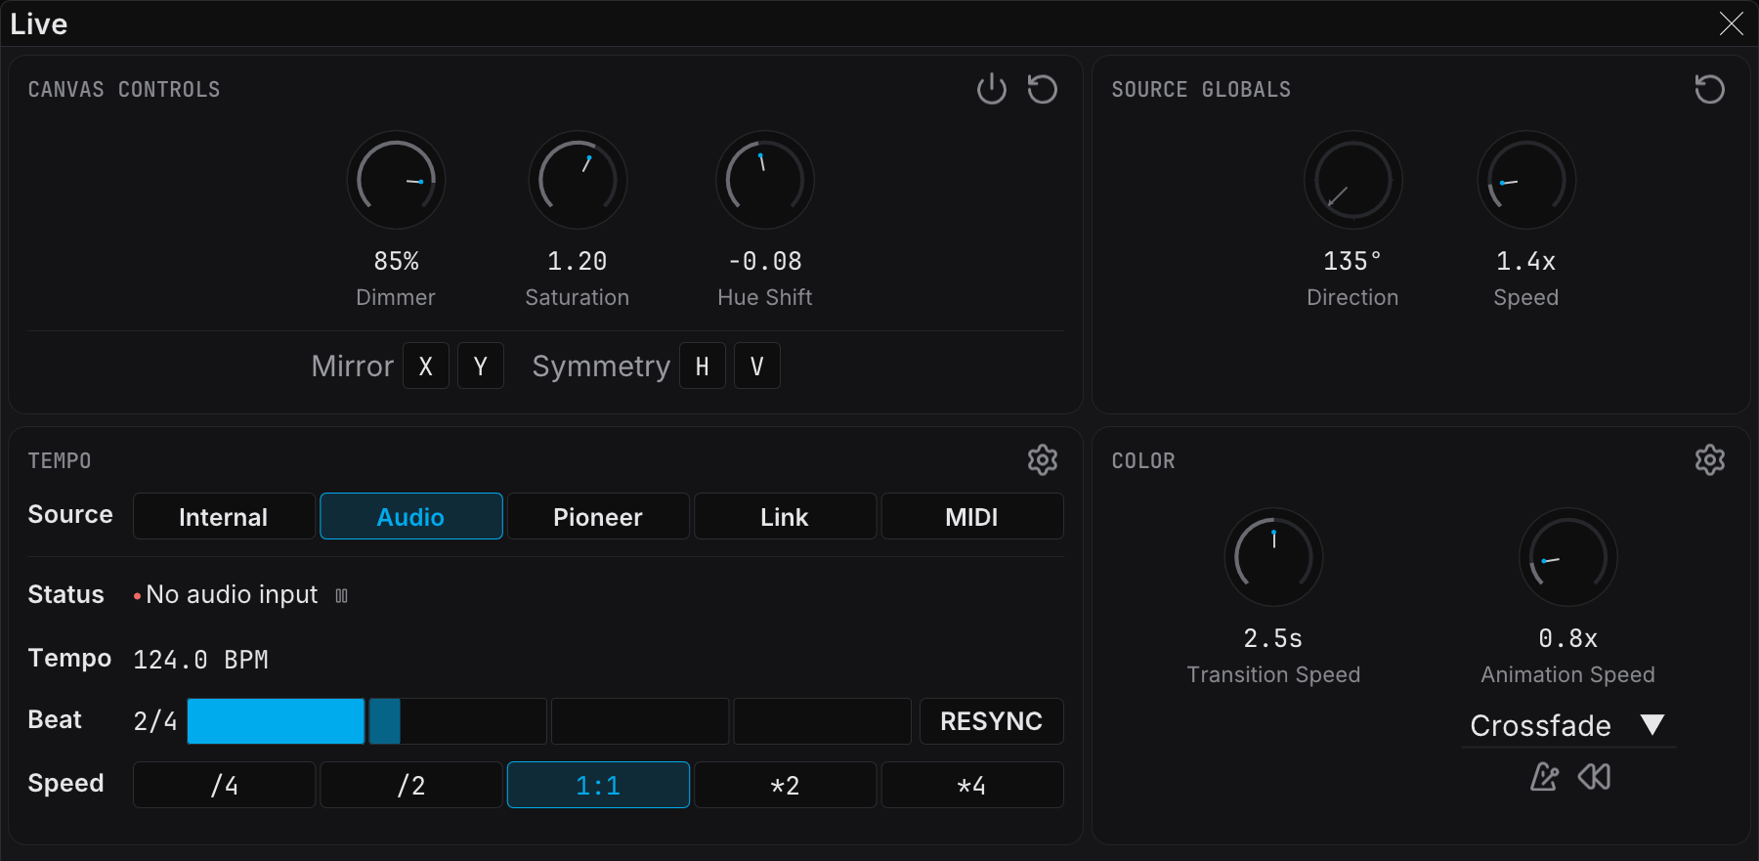Select Internal tempo source
This screenshot has width=1759, height=861.
(224, 516)
